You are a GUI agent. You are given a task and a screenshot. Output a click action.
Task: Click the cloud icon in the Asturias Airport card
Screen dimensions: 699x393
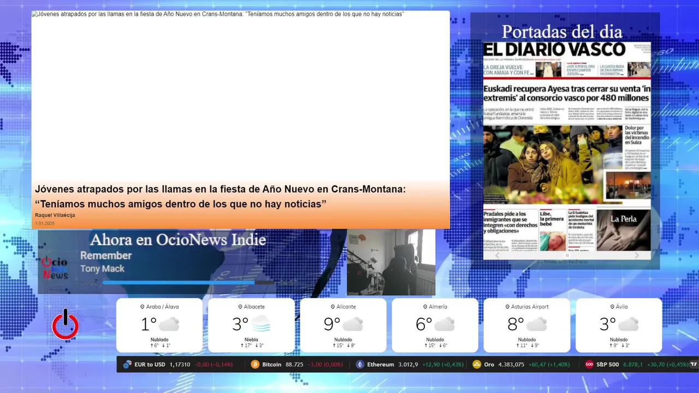pos(536,324)
